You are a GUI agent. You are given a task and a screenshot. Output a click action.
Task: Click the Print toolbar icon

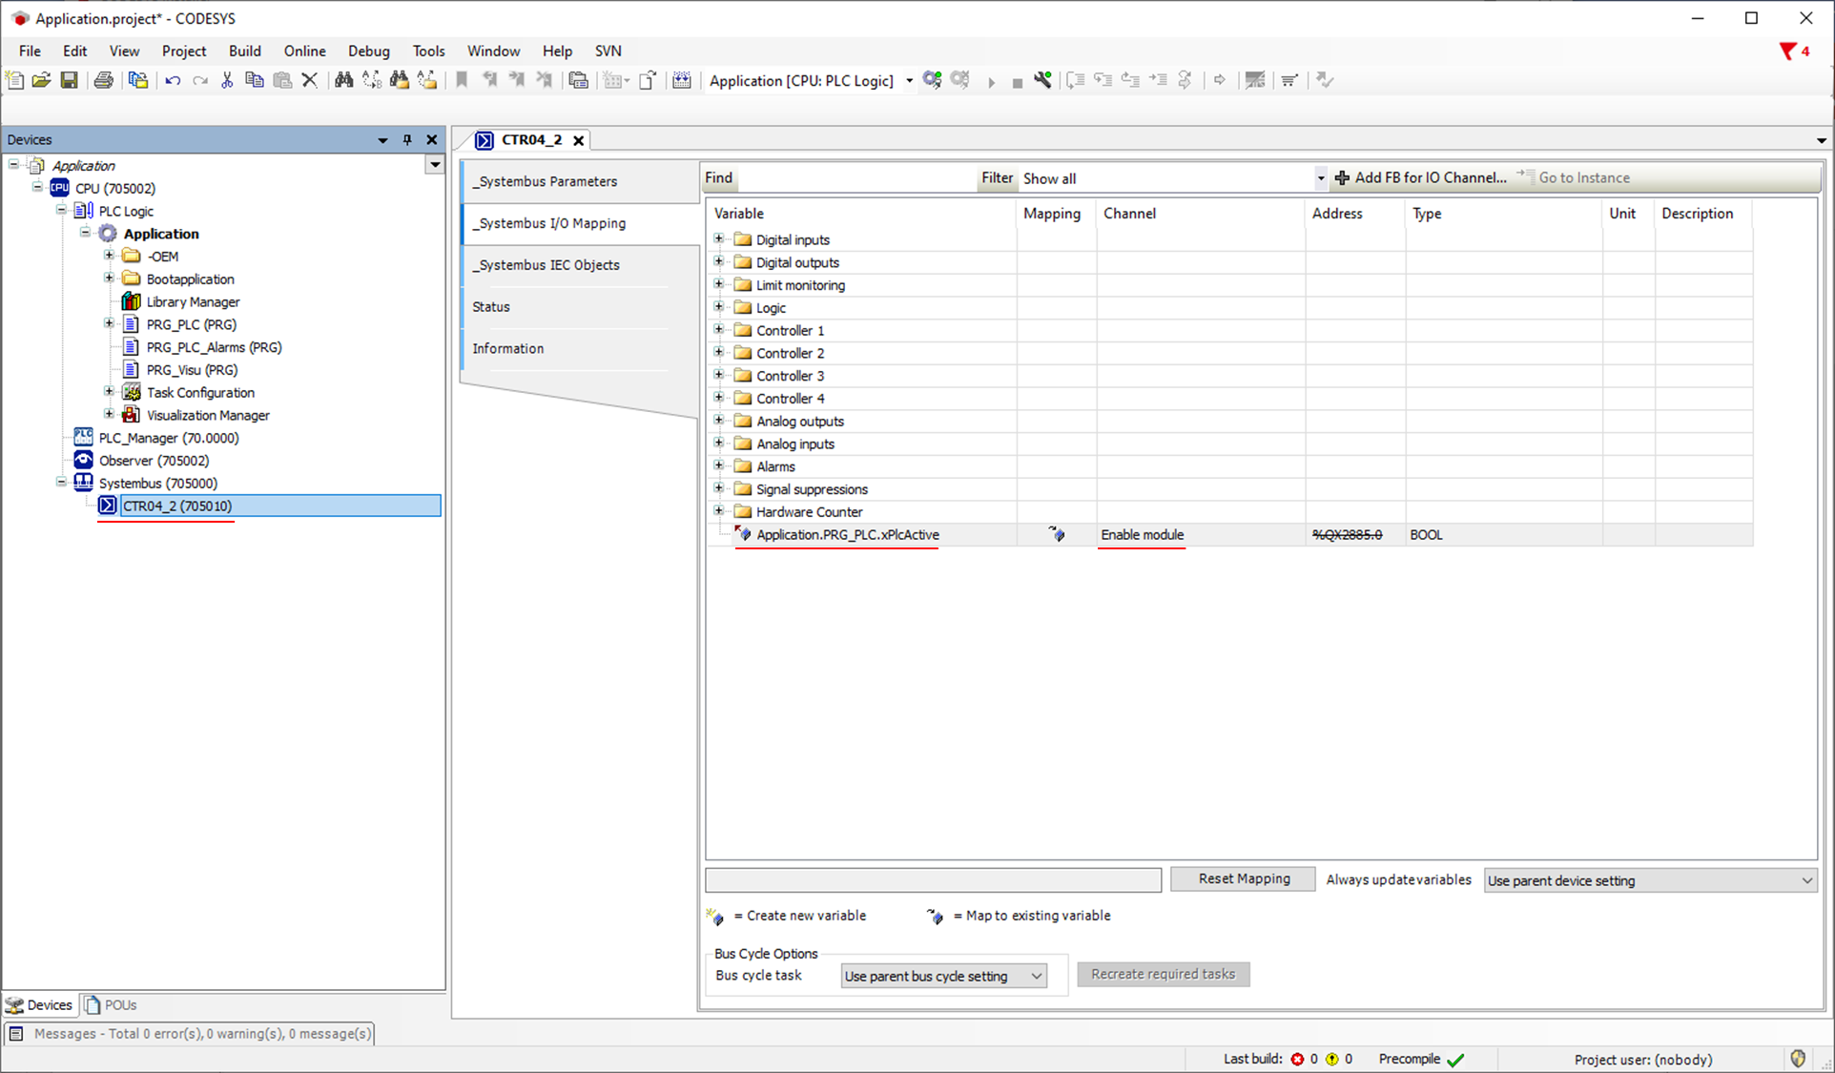pos(103,80)
